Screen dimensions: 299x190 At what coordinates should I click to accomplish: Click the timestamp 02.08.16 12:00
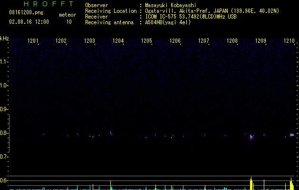(29, 22)
